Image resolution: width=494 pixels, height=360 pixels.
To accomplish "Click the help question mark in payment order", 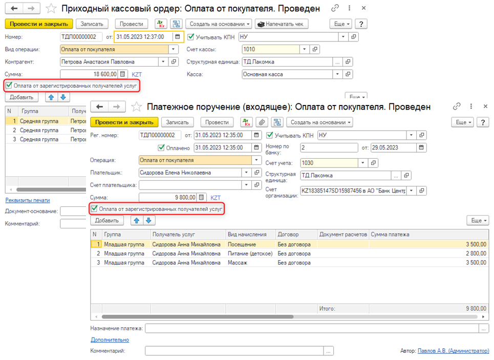I will point(482,122).
